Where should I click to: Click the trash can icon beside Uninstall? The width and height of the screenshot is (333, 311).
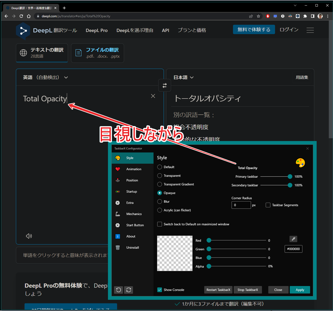118,248
